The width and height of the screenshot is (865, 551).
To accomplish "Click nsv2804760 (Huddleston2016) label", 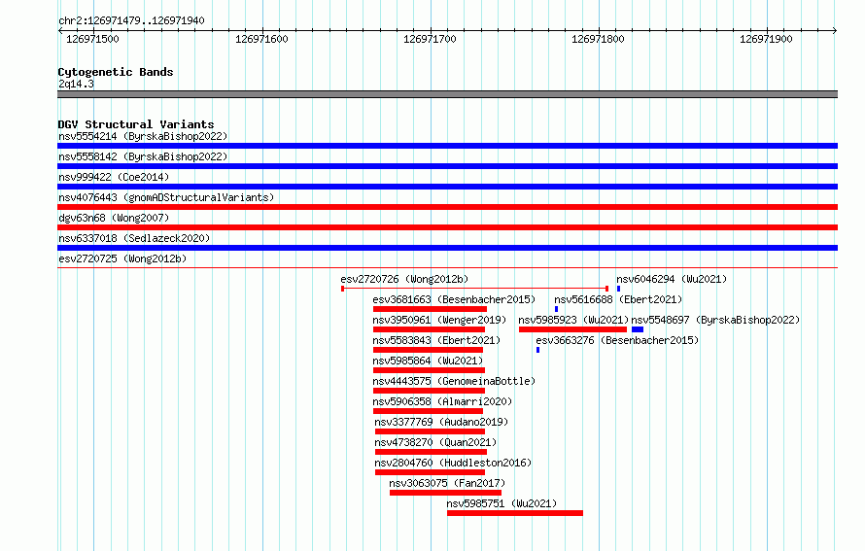I will 453,463.
